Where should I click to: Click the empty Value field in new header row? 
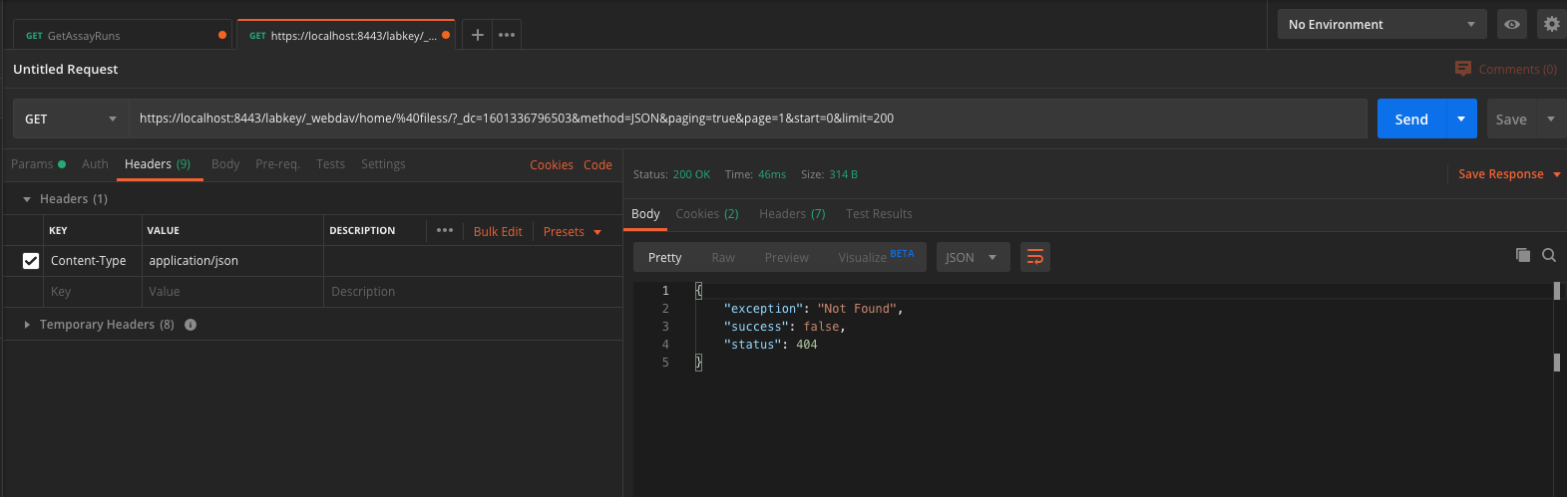pos(232,292)
